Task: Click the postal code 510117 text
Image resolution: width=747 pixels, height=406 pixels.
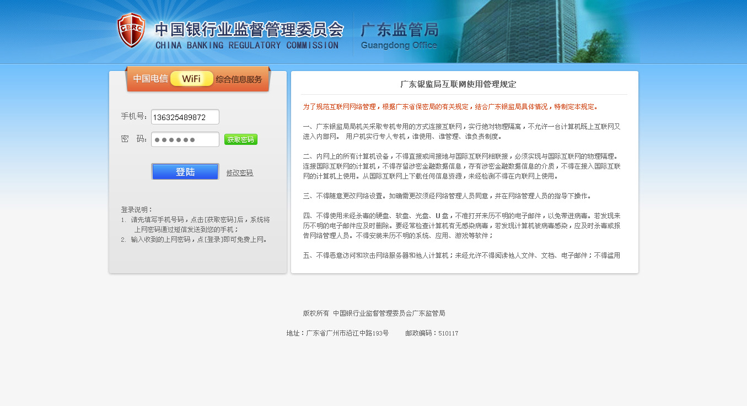Action: 432,333
